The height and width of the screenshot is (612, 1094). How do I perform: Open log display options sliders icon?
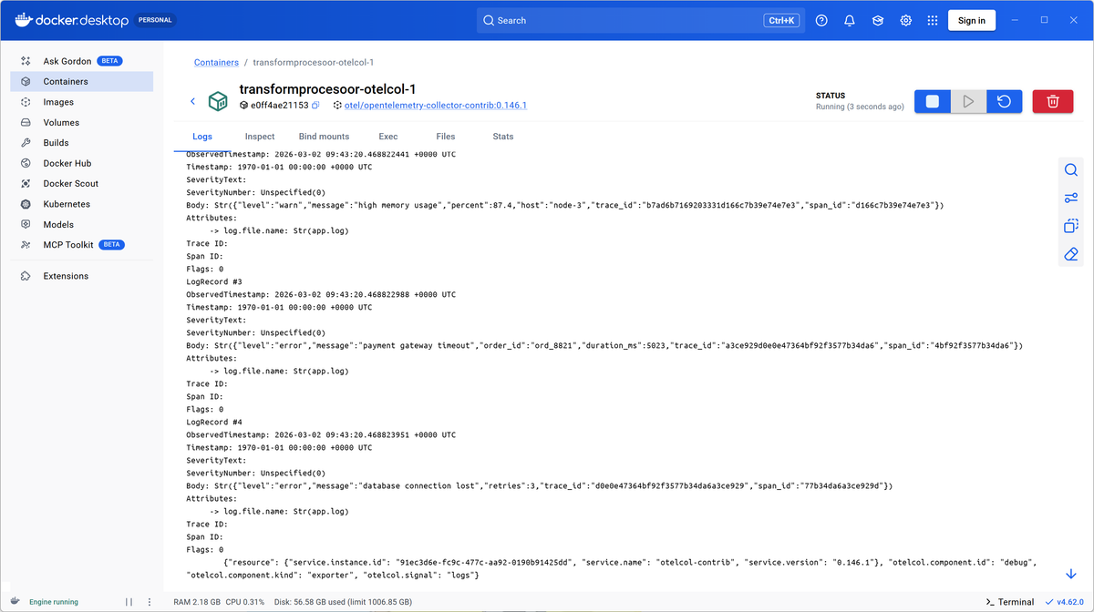click(1071, 199)
